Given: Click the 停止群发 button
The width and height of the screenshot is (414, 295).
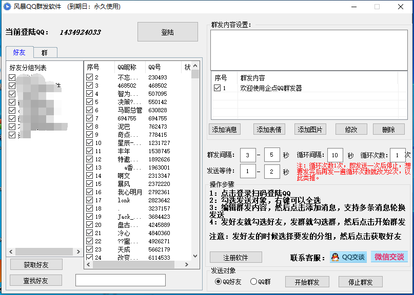Looking at the screenshot, I should pyautogui.click(x=361, y=282).
